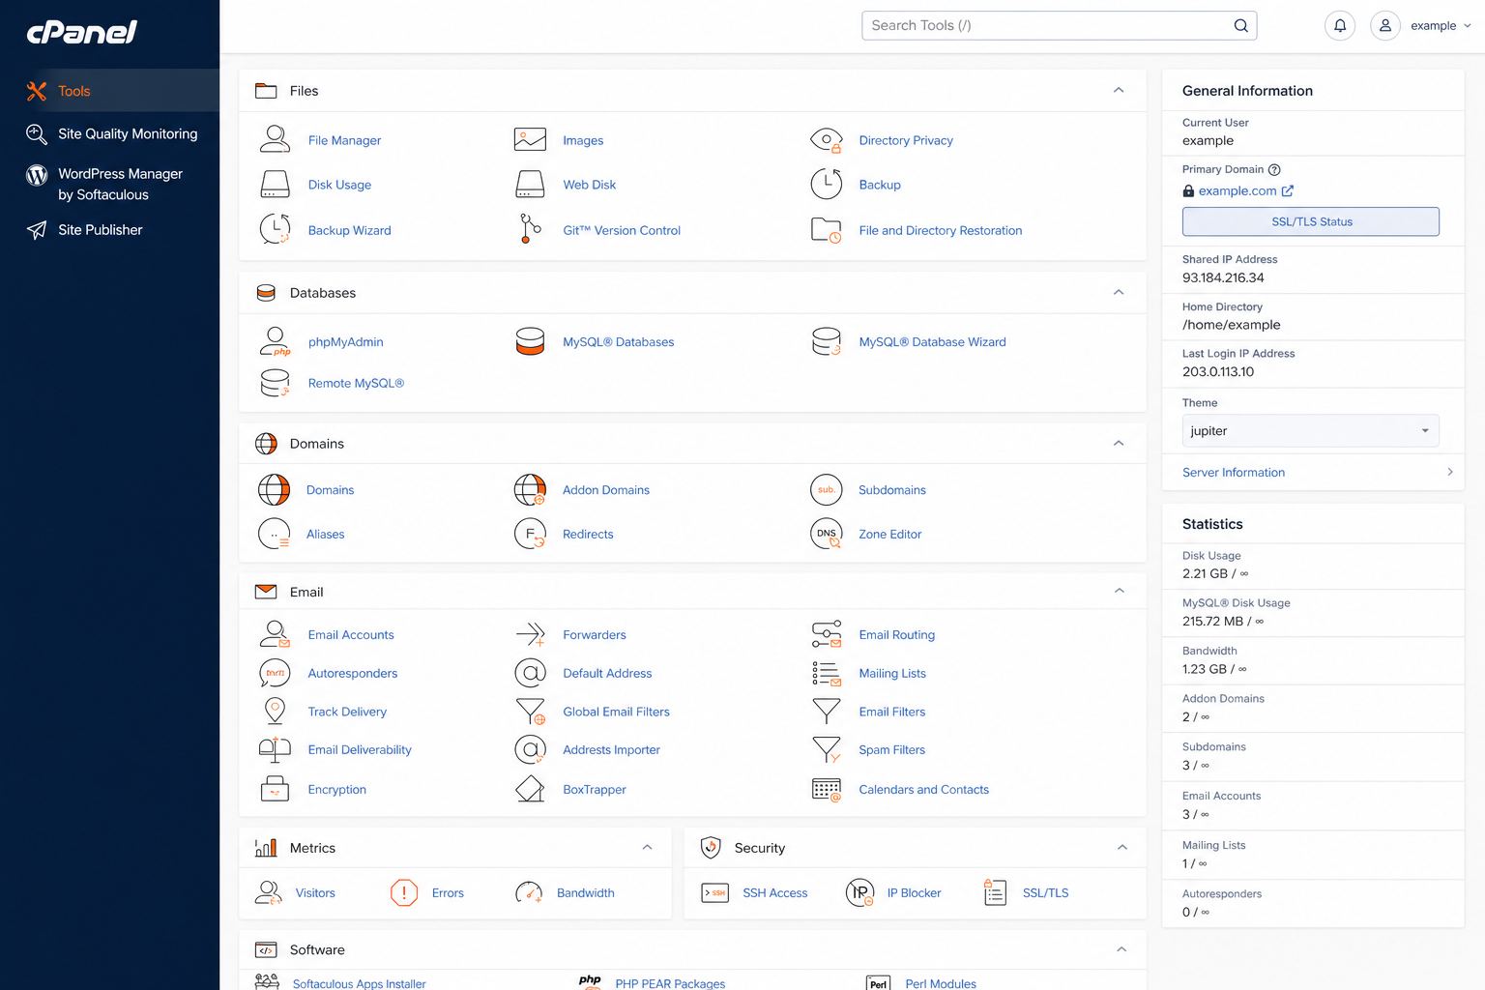Image resolution: width=1485 pixels, height=990 pixels.
Task: Open the Subdomains icon
Action: (x=826, y=490)
